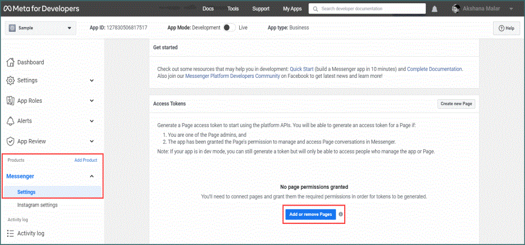Collapse the Messenger product section

coord(91,176)
